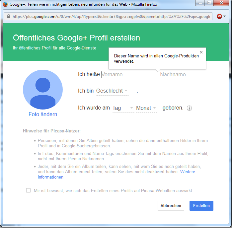This screenshot has width=232, height=228.
Task: Click the Abbrechen button
Action: pos(171,206)
